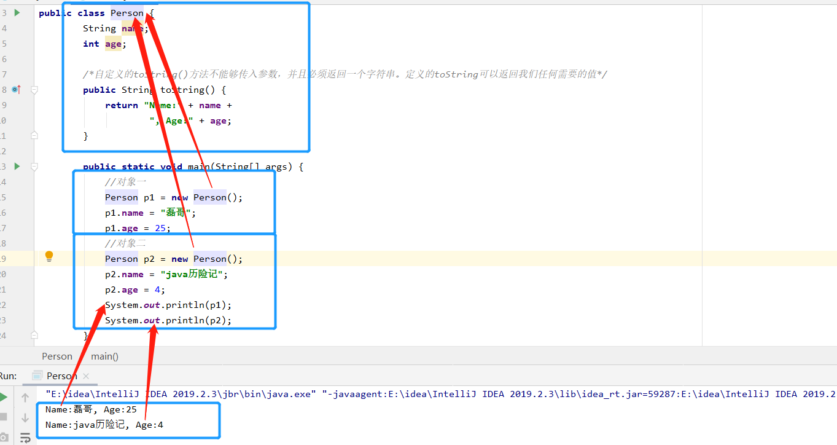Image resolution: width=837 pixels, height=445 pixels.
Task: Click the line System.out.println(p1);
Action: point(168,305)
